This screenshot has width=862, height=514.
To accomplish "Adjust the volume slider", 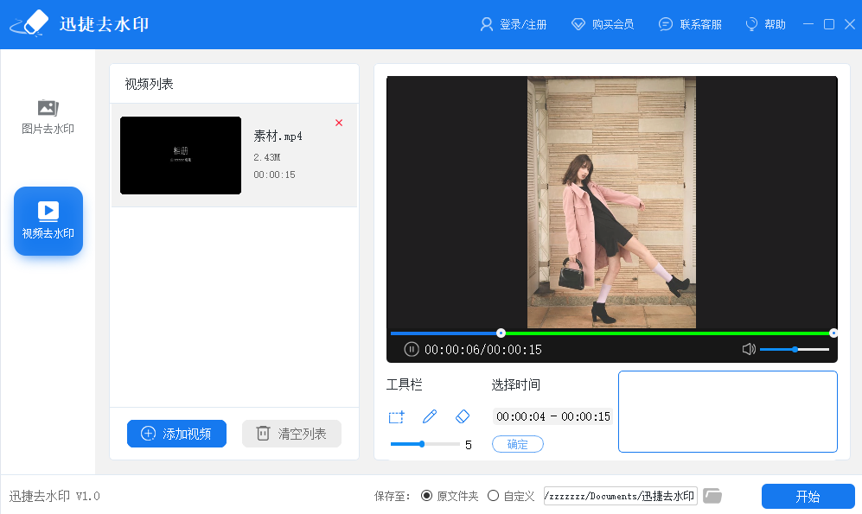I will point(795,349).
